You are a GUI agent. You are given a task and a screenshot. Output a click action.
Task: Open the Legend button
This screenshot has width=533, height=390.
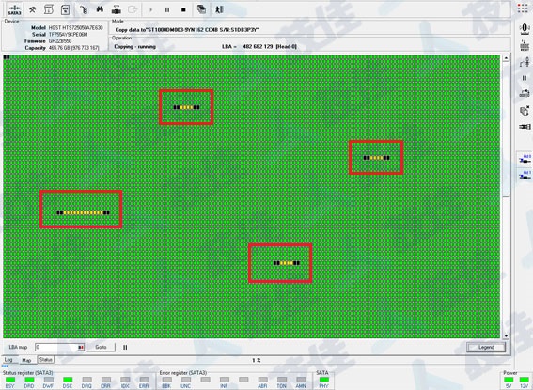(486, 347)
